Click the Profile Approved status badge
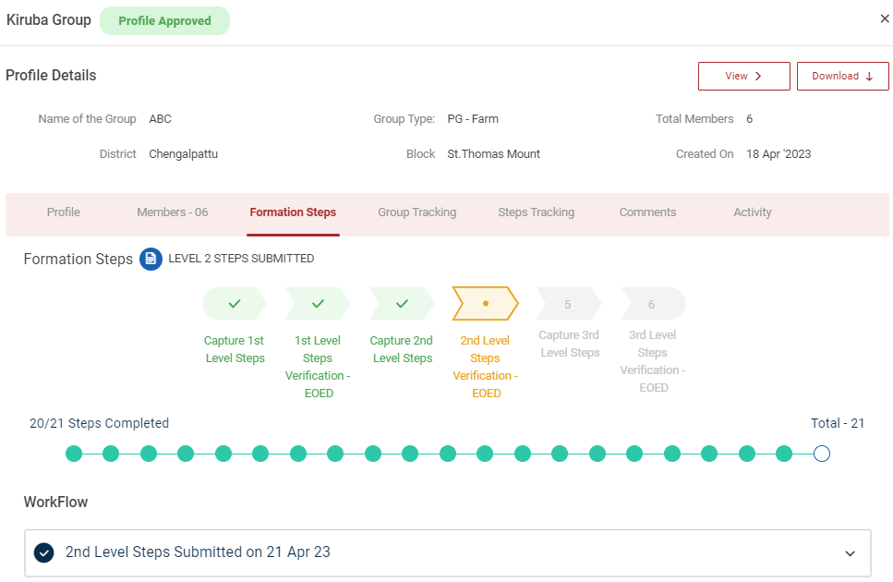 [x=164, y=21]
